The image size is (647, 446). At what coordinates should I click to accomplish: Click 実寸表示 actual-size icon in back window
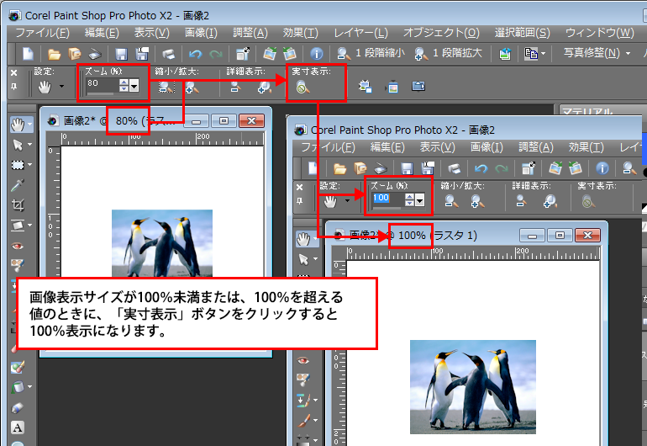coord(302,88)
